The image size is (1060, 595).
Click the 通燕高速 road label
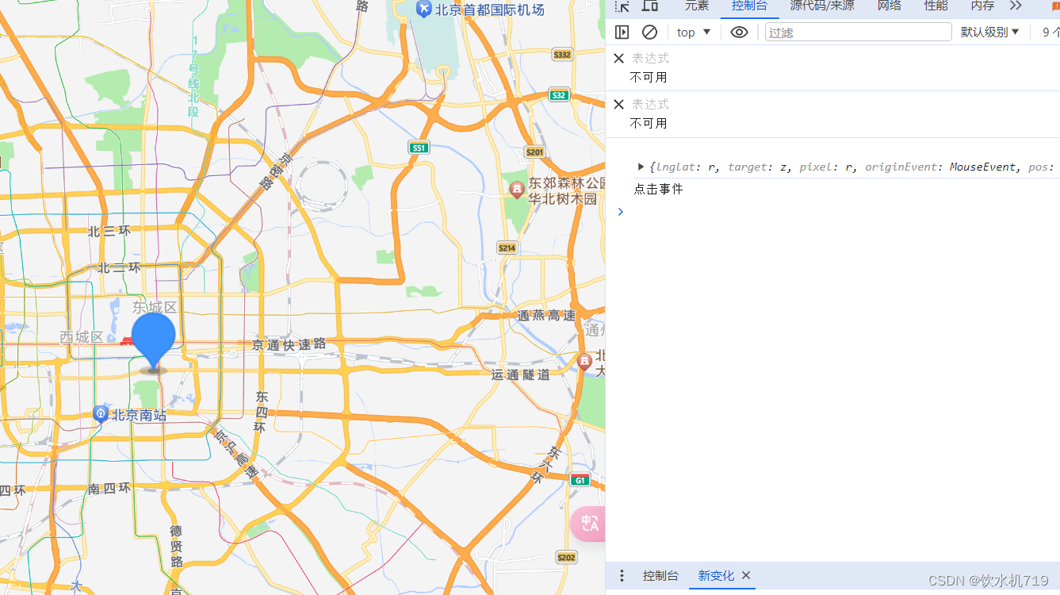point(547,316)
